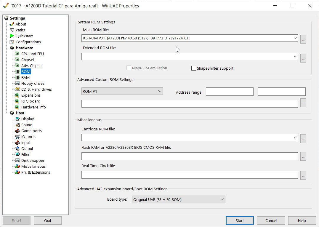Select the Settings root node
The image size is (319, 227).
17,18
